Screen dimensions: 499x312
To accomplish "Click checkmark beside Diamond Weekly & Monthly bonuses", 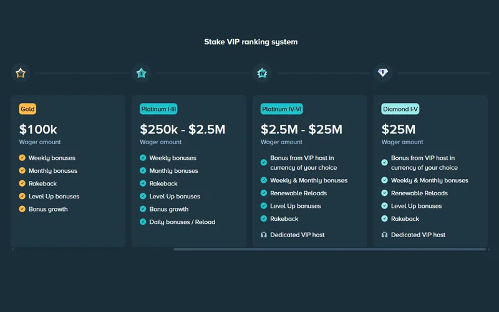I will (384, 180).
